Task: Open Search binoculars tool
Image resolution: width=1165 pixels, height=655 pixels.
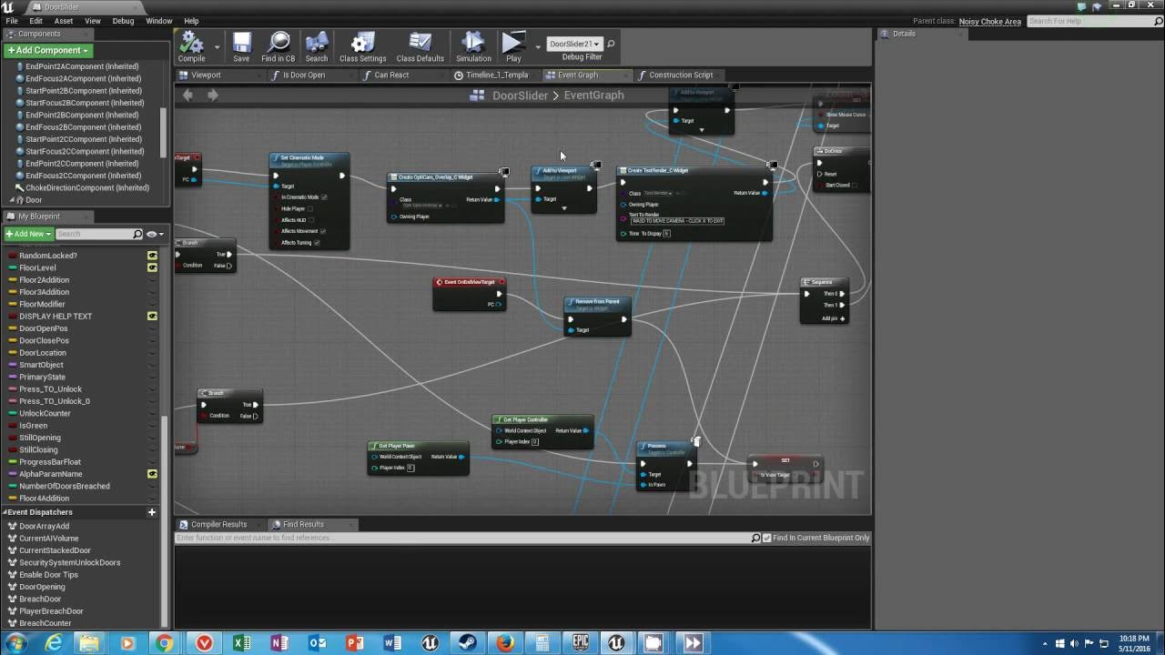Action: [x=317, y=47]
